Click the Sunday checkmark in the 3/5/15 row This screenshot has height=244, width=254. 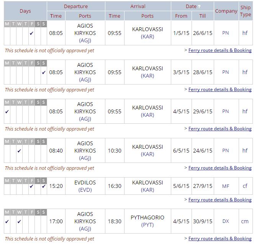point(44,72)
